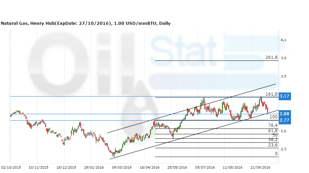Click the 100 Fibonacci level label
Screen dimensions: 309x173
pyautogui.click(x=274, y=117)
